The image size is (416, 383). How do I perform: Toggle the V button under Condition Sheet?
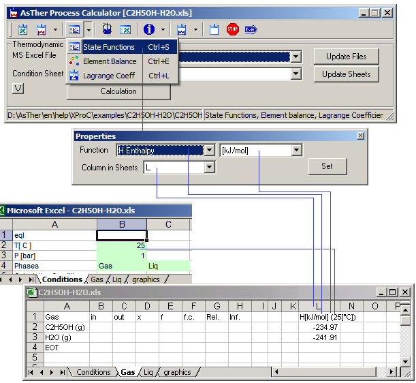click(x=18, y=88)
